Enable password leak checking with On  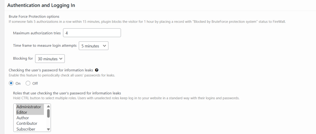point(11,83)
